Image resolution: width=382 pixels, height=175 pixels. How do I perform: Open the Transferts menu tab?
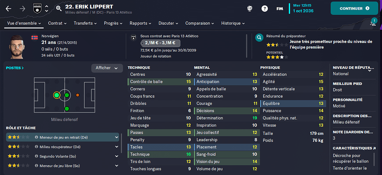pyautogui.click(x=85, y=23)
